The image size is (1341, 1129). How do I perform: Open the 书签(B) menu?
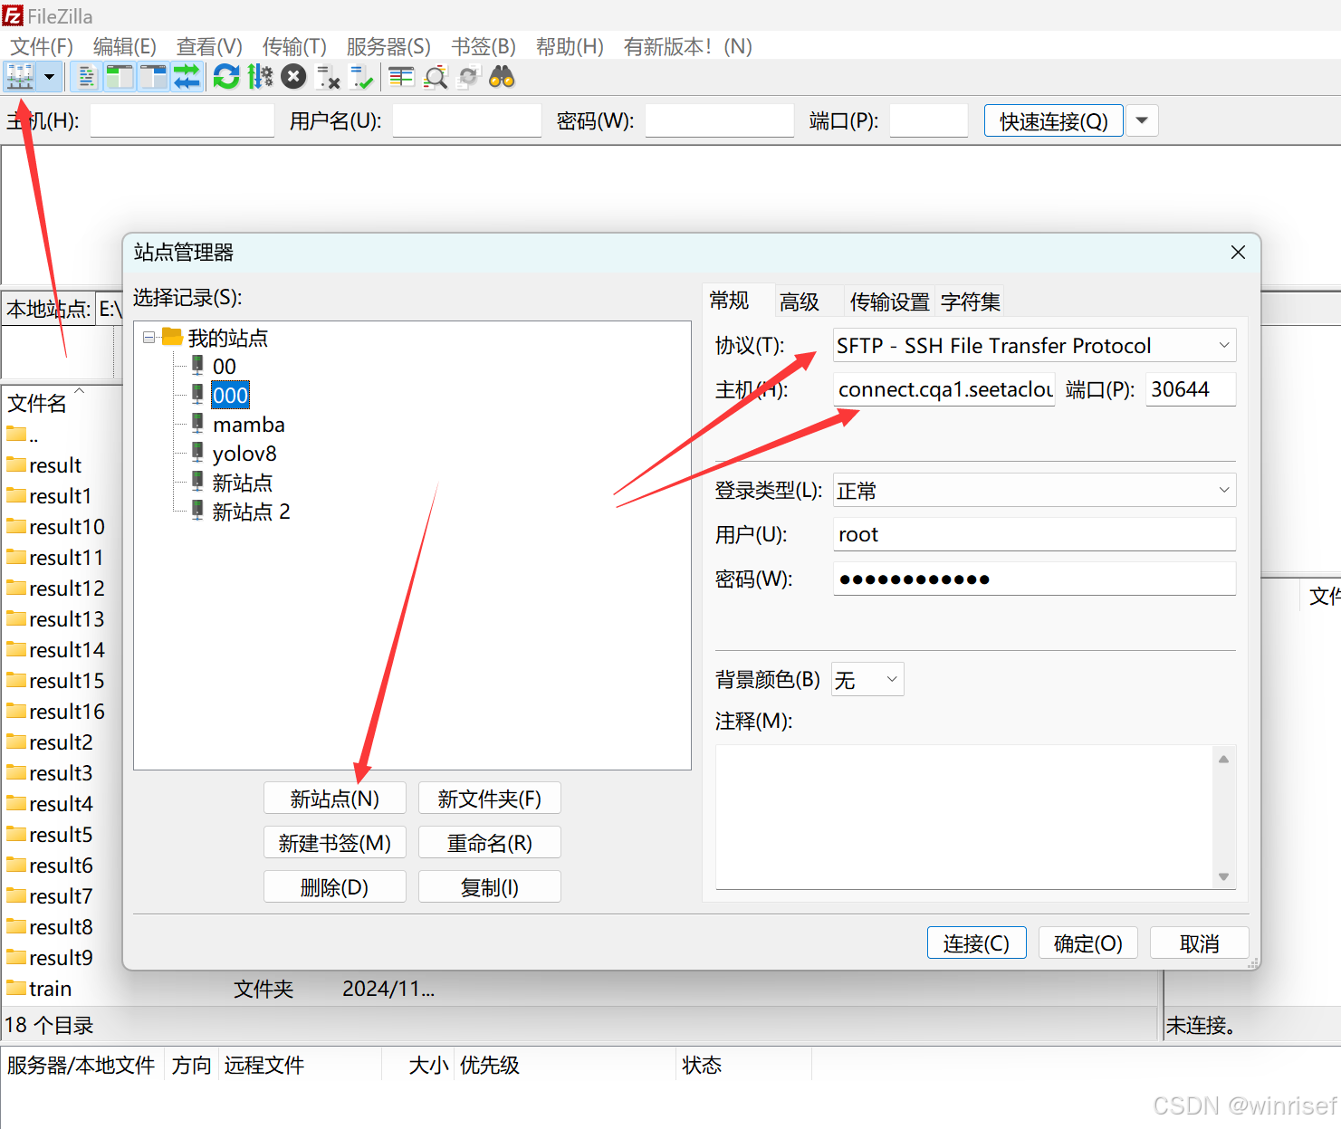[x=484, y=46]
